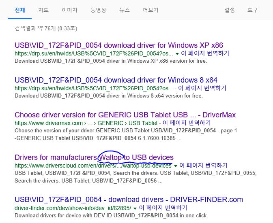Screen dimensions: 273x223
Task: Open the 도구 search tools
Action: [252, 10]
